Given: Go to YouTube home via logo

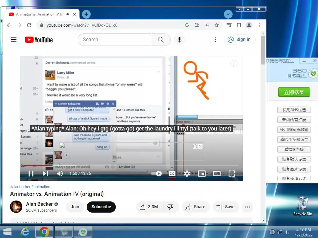Looking at the screenshot, I should [39, 40].
